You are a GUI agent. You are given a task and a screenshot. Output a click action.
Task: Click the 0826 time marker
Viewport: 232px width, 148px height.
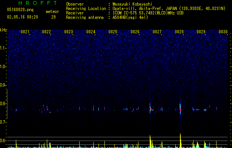tap(135, 32)
